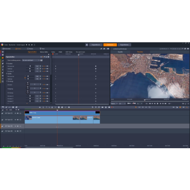This screenshot has width=190, height=190.
Task: Hide video on A/V Spur (3) with eye icon
Action: (x=16, y=126)
